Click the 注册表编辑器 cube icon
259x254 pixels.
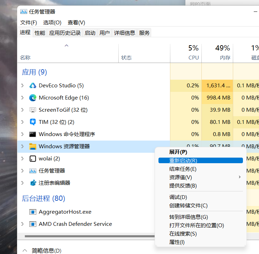[x=33, y=183]
